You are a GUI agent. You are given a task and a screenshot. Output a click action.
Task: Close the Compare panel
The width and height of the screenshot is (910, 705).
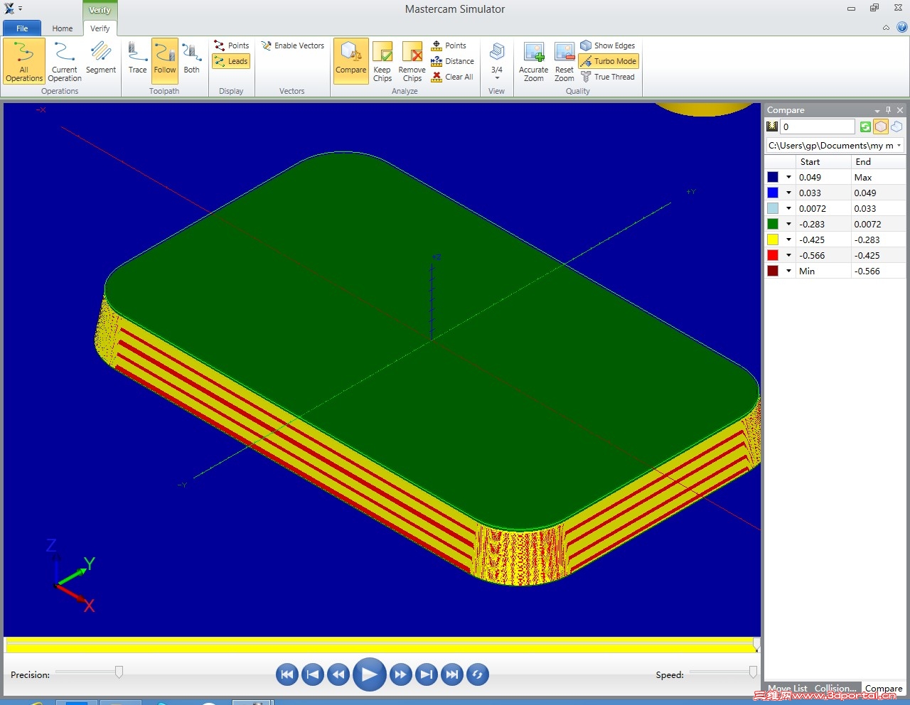[900, 110]
